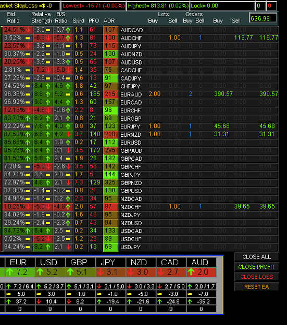
Task: Click the AUD currency strength header
Action: pos(201,263)
